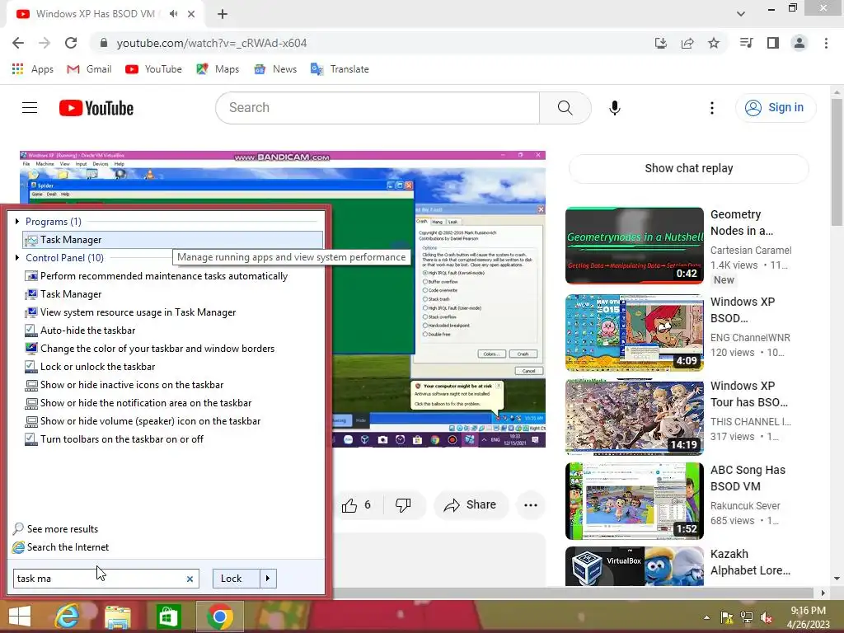
Task: Bookmark this page with star icon
Action: [714, 43]
